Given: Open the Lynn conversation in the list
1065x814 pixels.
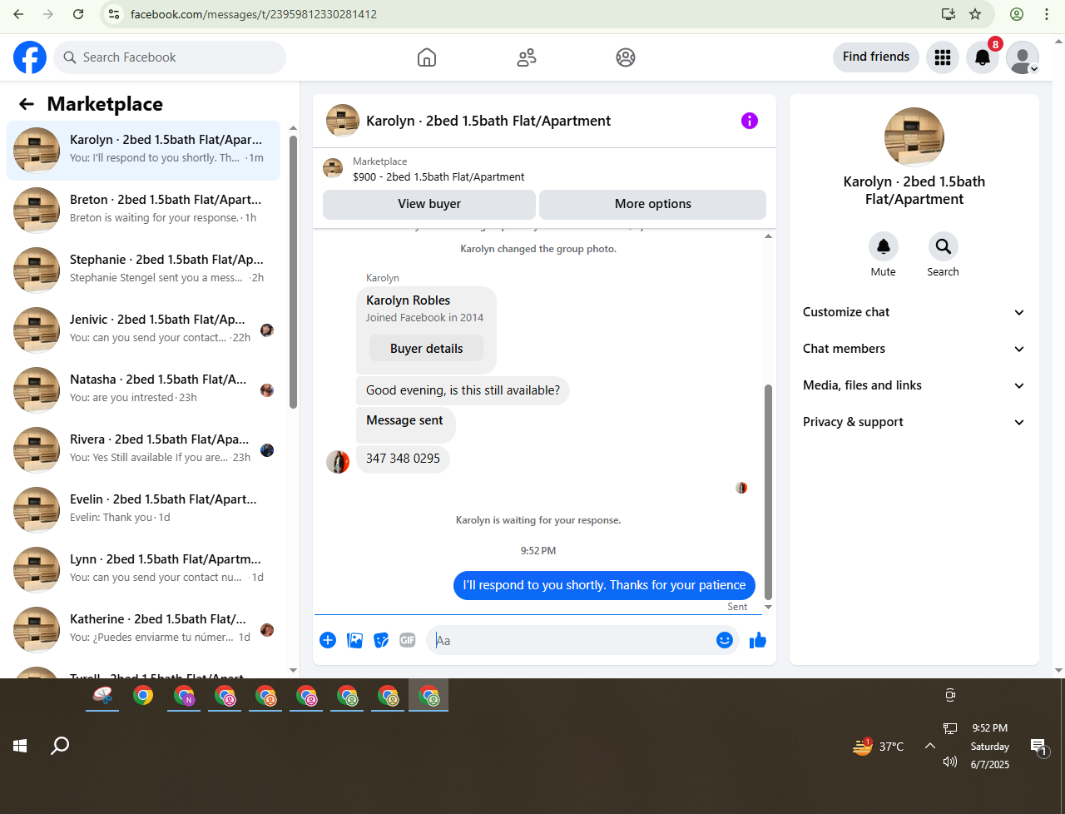Looking at the screenshot, I should point(143,569).
